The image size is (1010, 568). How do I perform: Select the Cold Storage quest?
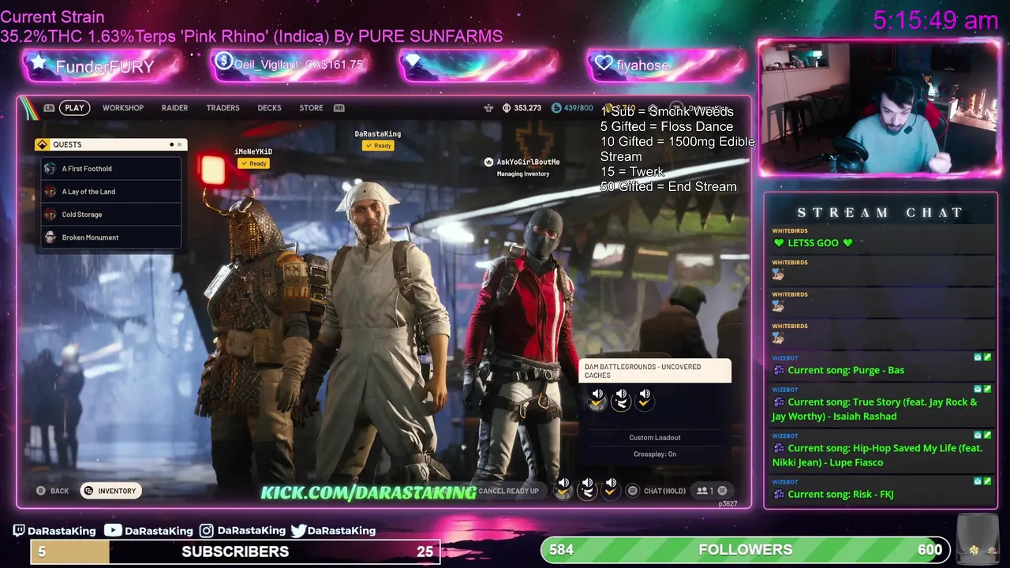coord(111,215)
